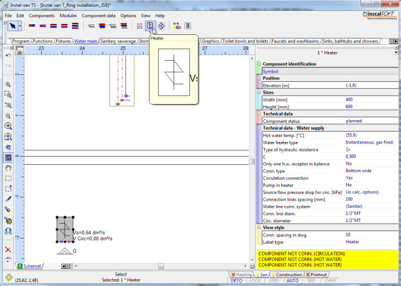The image size is (401, 286).
Task: Pick the selection with question mark tool
Action: tap(8, 188)
